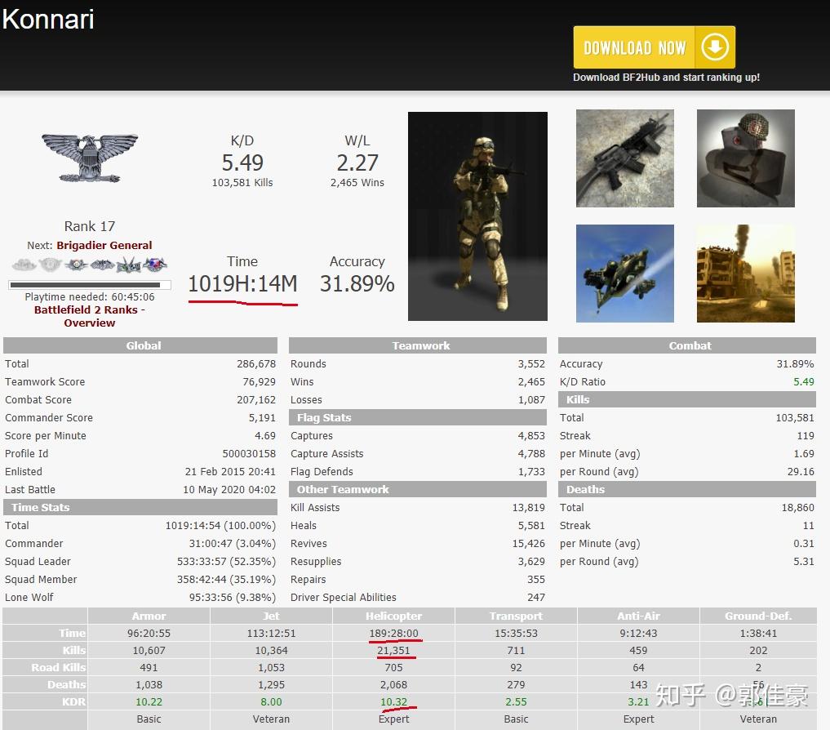Click the Helicopter KDR 10.32
Viewport: 830px width, 730px height.
tap(393, 702)
